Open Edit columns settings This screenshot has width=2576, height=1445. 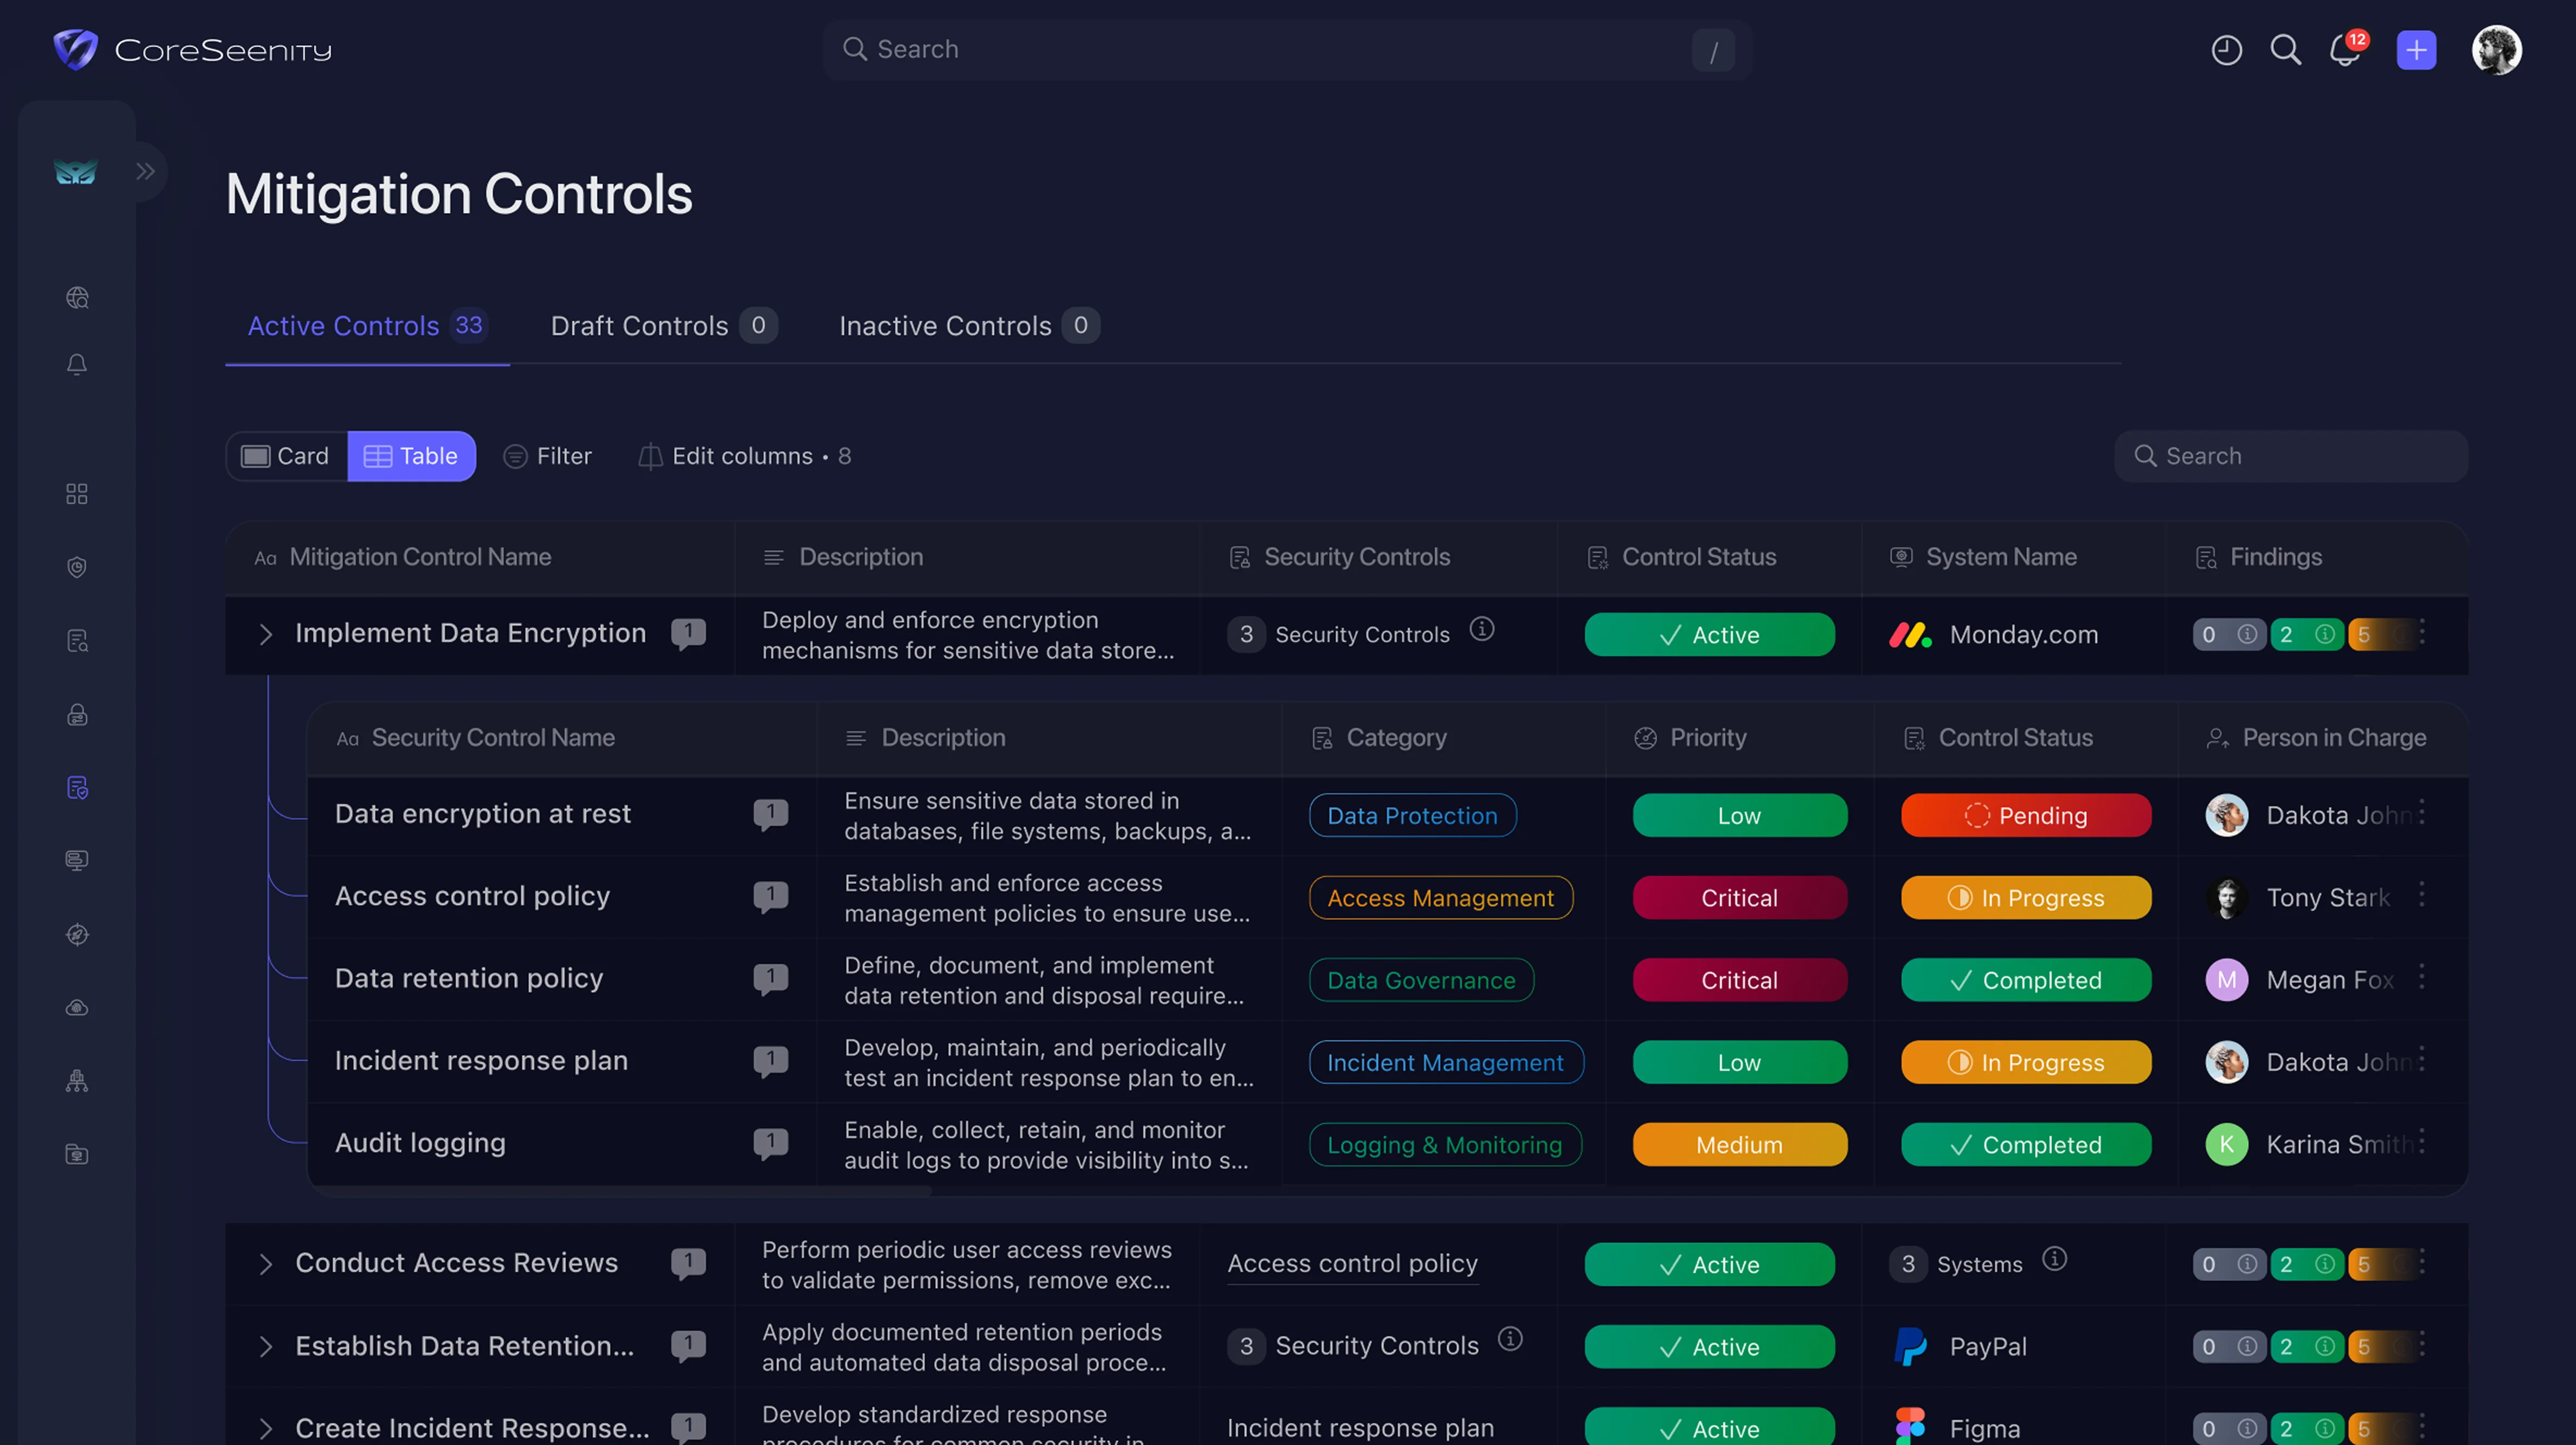click(744, 456)
